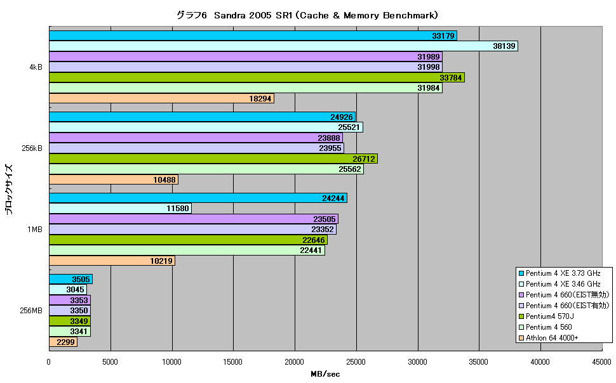Screen dimensions: 616x383
Task: Click the 31998 data label
Action: tap(428, 67)
